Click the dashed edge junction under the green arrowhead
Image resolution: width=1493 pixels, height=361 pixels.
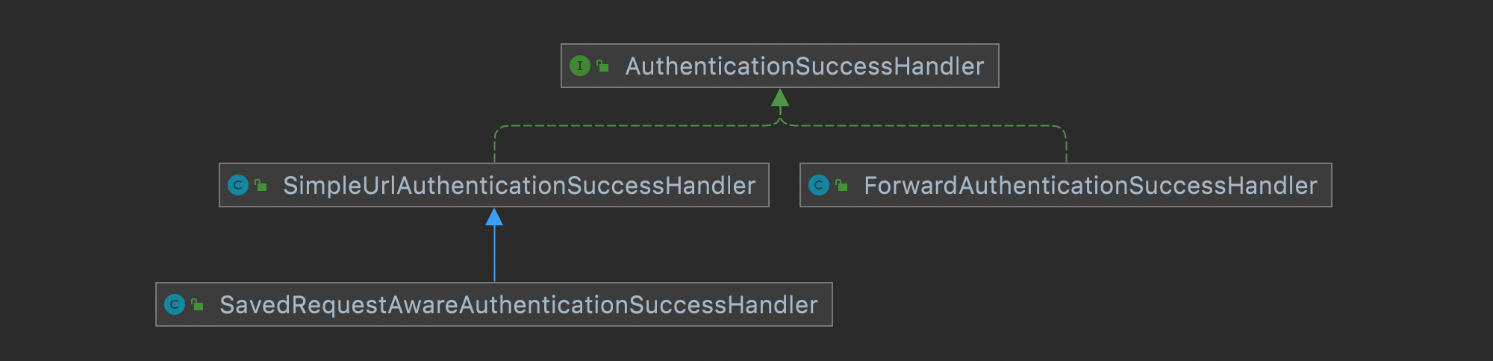pos(780,119)
